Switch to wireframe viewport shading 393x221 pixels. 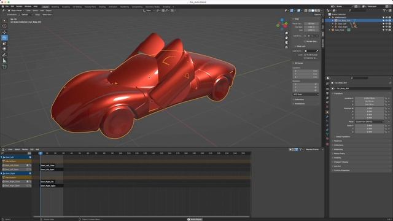pyautogui.click(x=309, y=11)
